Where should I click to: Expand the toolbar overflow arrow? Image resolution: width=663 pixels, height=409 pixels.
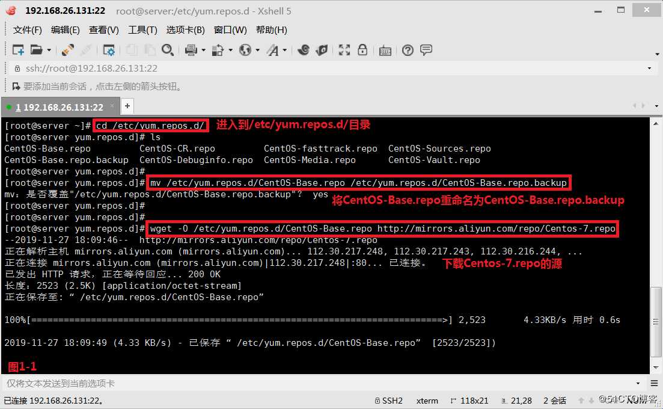click(x=657, y=54)
